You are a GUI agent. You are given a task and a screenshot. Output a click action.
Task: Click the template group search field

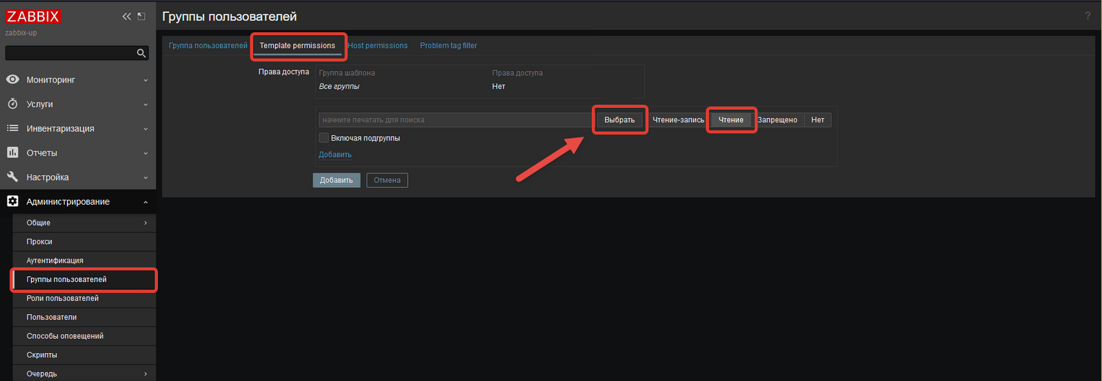pyautogui.click(x=455, y=120)
